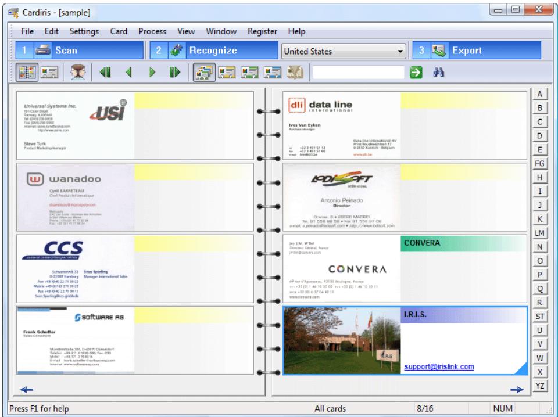Screen dimensions: 558x417
Task: Select the data line international card
Action: point(405,125)
